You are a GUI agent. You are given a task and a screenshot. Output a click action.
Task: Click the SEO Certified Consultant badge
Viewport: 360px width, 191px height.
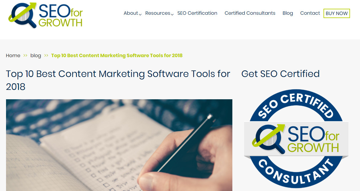coord(296,139)
